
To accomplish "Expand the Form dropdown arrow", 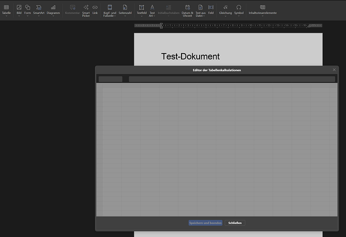I will (x=28, y=16).
